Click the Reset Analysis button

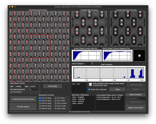pos(136,95)
